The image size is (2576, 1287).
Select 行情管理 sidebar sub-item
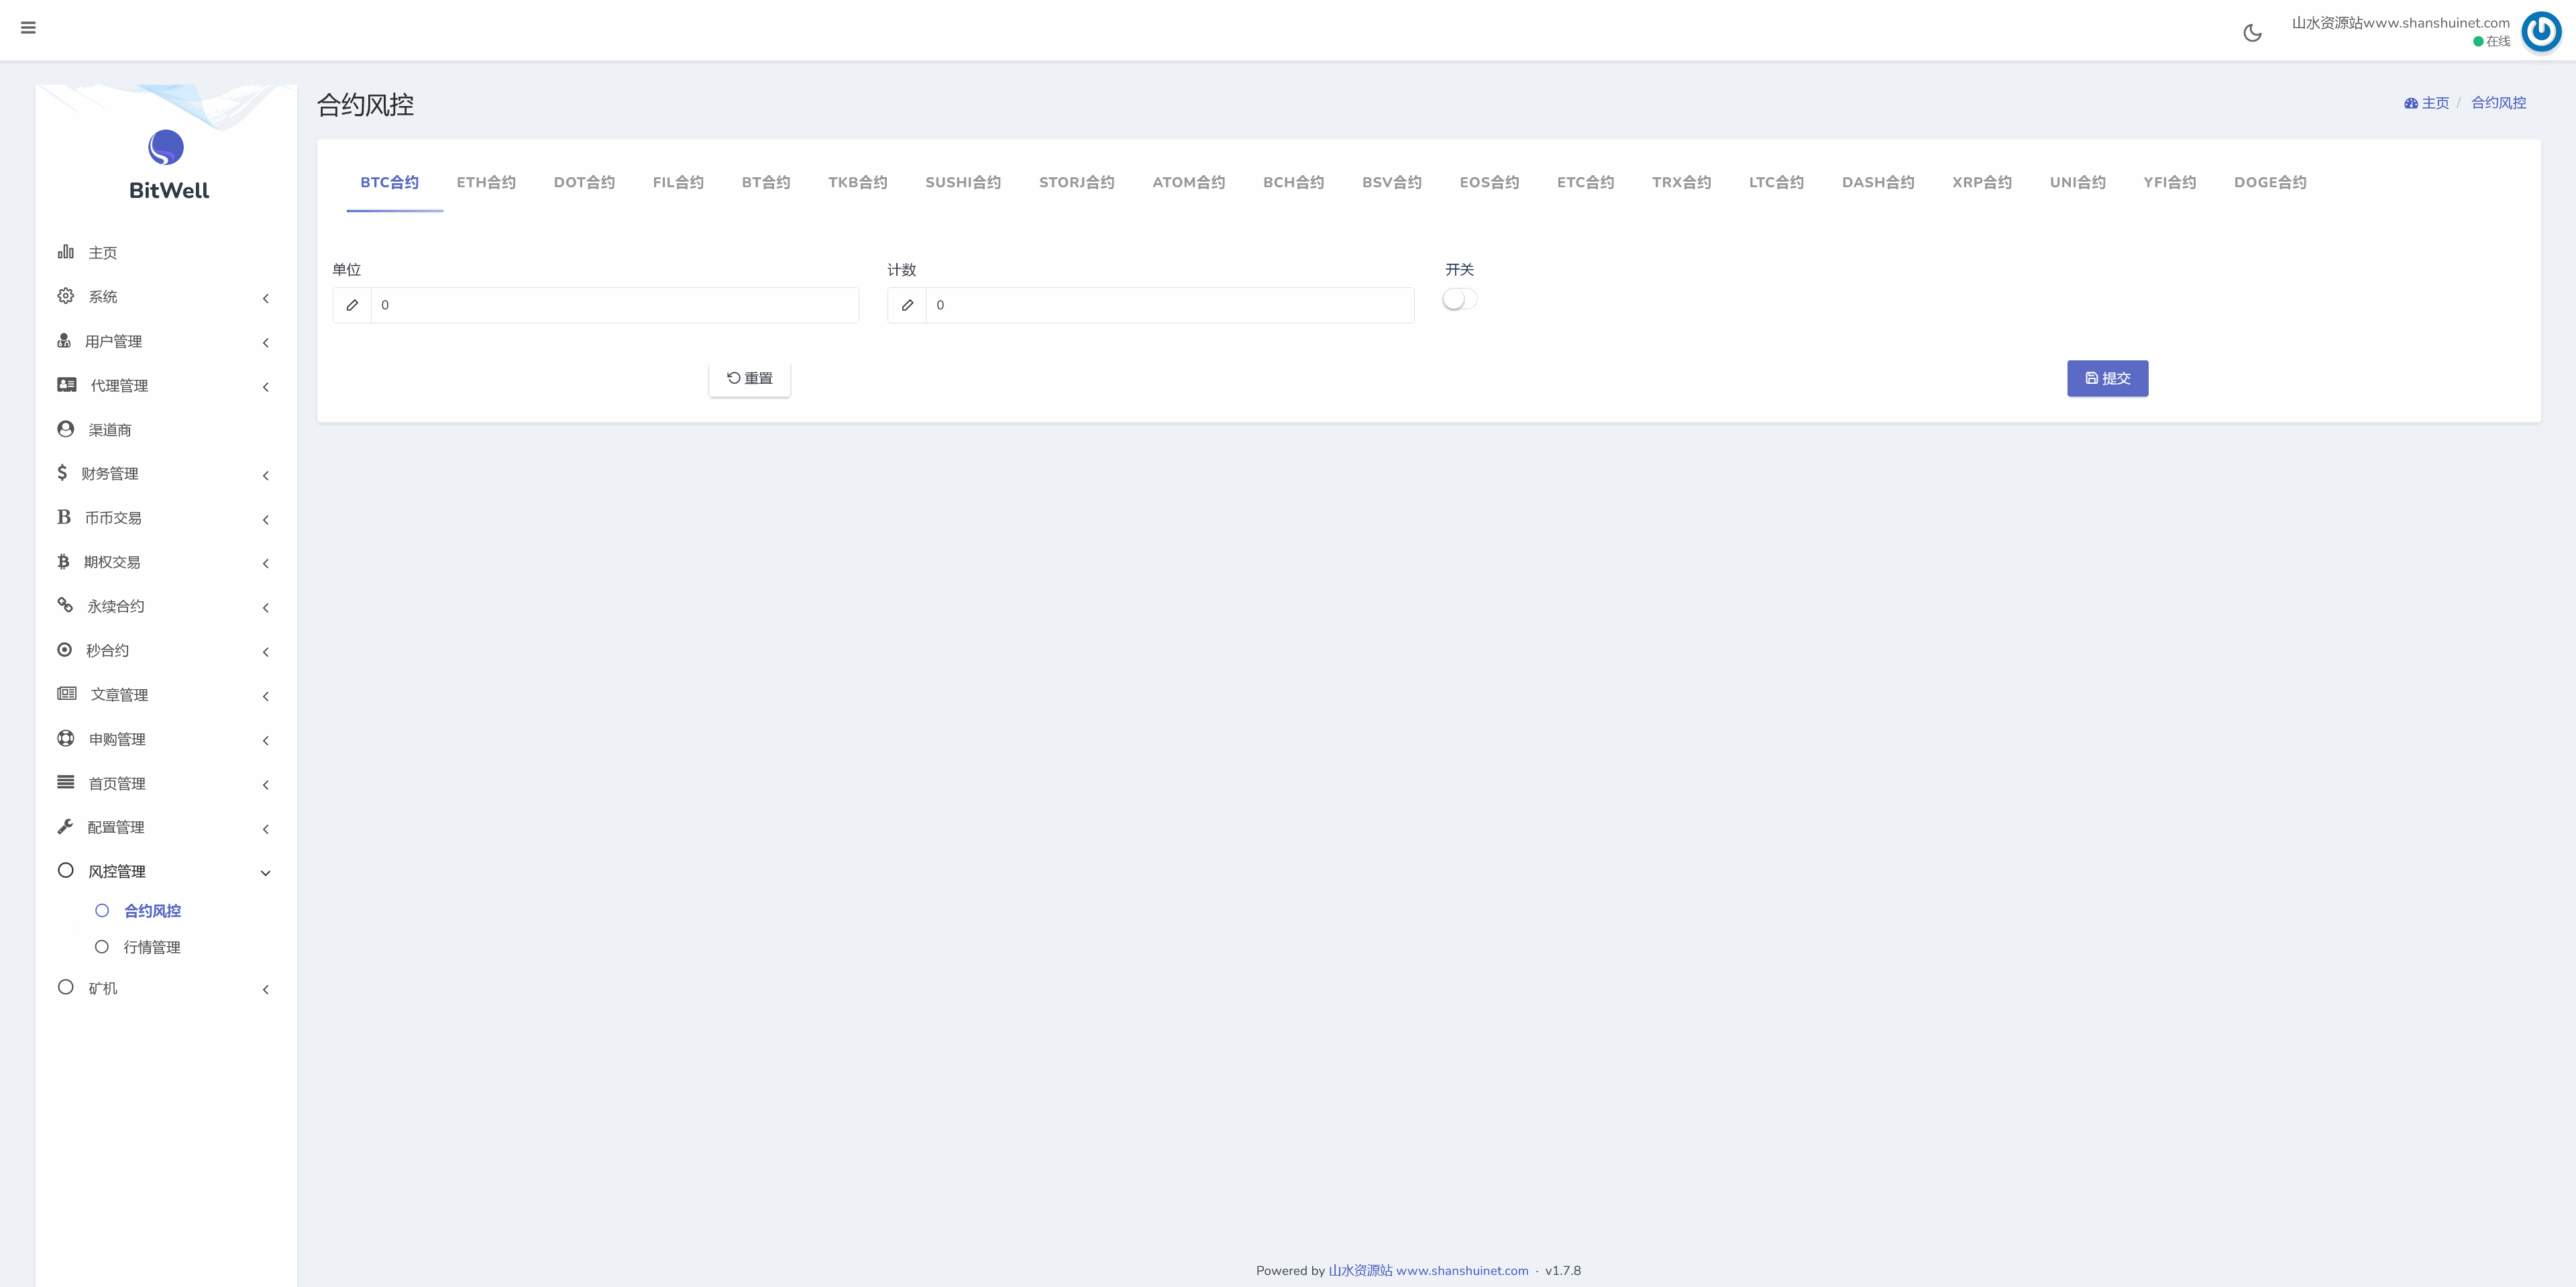[x=151, y=947]
